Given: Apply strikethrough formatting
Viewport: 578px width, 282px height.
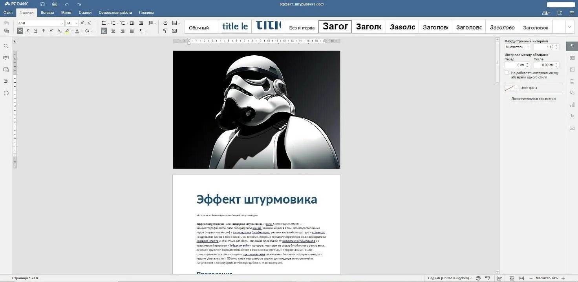Looking at the screenshot, I should pos(43,31).
